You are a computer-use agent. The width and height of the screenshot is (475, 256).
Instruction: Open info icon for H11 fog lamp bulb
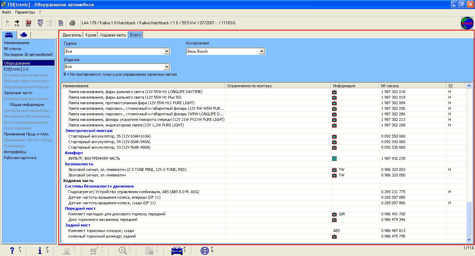coord(334,103)
